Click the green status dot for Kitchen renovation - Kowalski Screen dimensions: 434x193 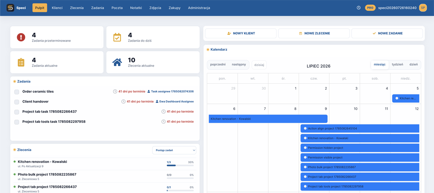coord(15,162)
